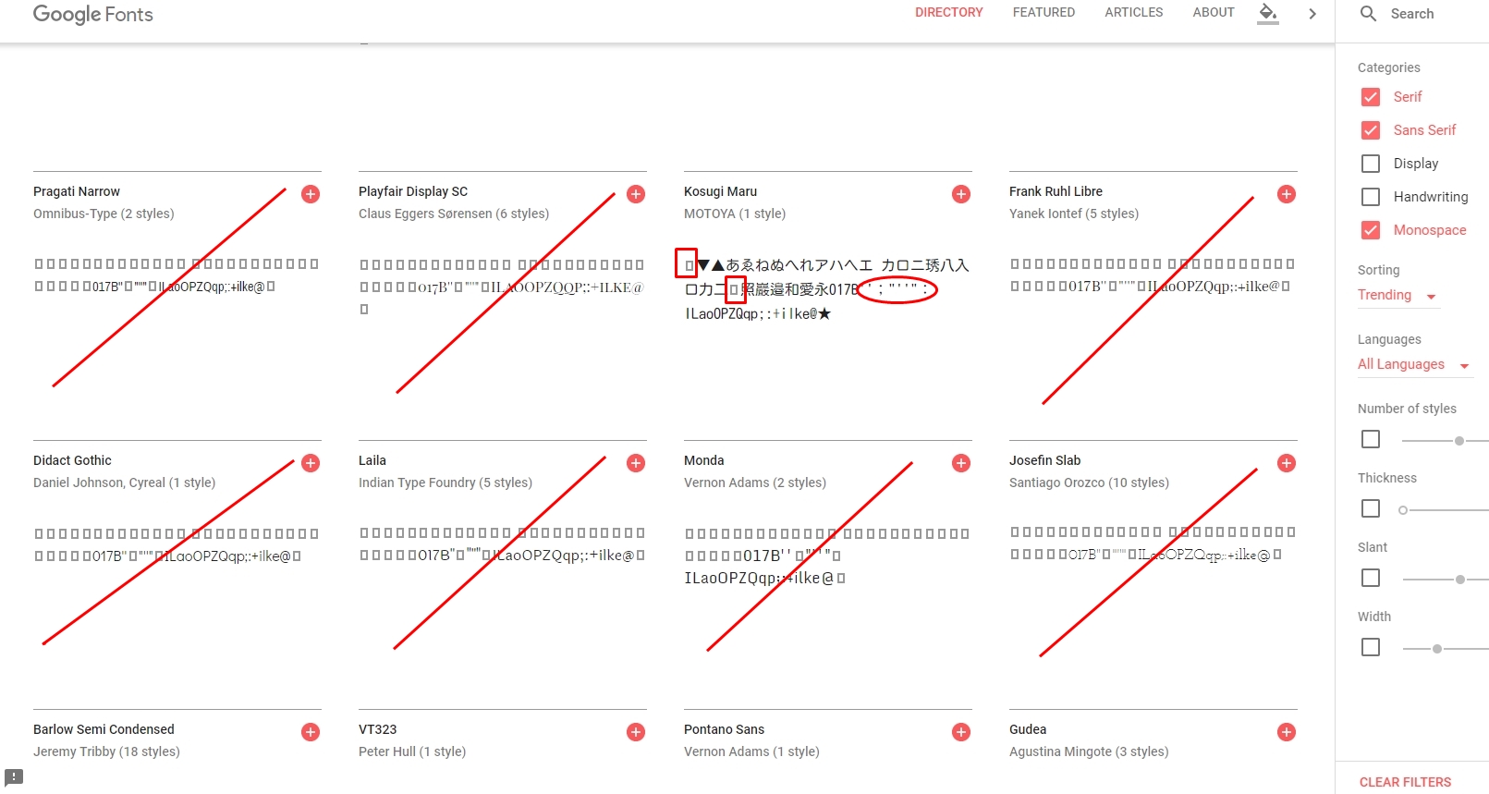Add Pontano Sans font to selection
This screenshot has height=794, width=1489.
[961, 732]
